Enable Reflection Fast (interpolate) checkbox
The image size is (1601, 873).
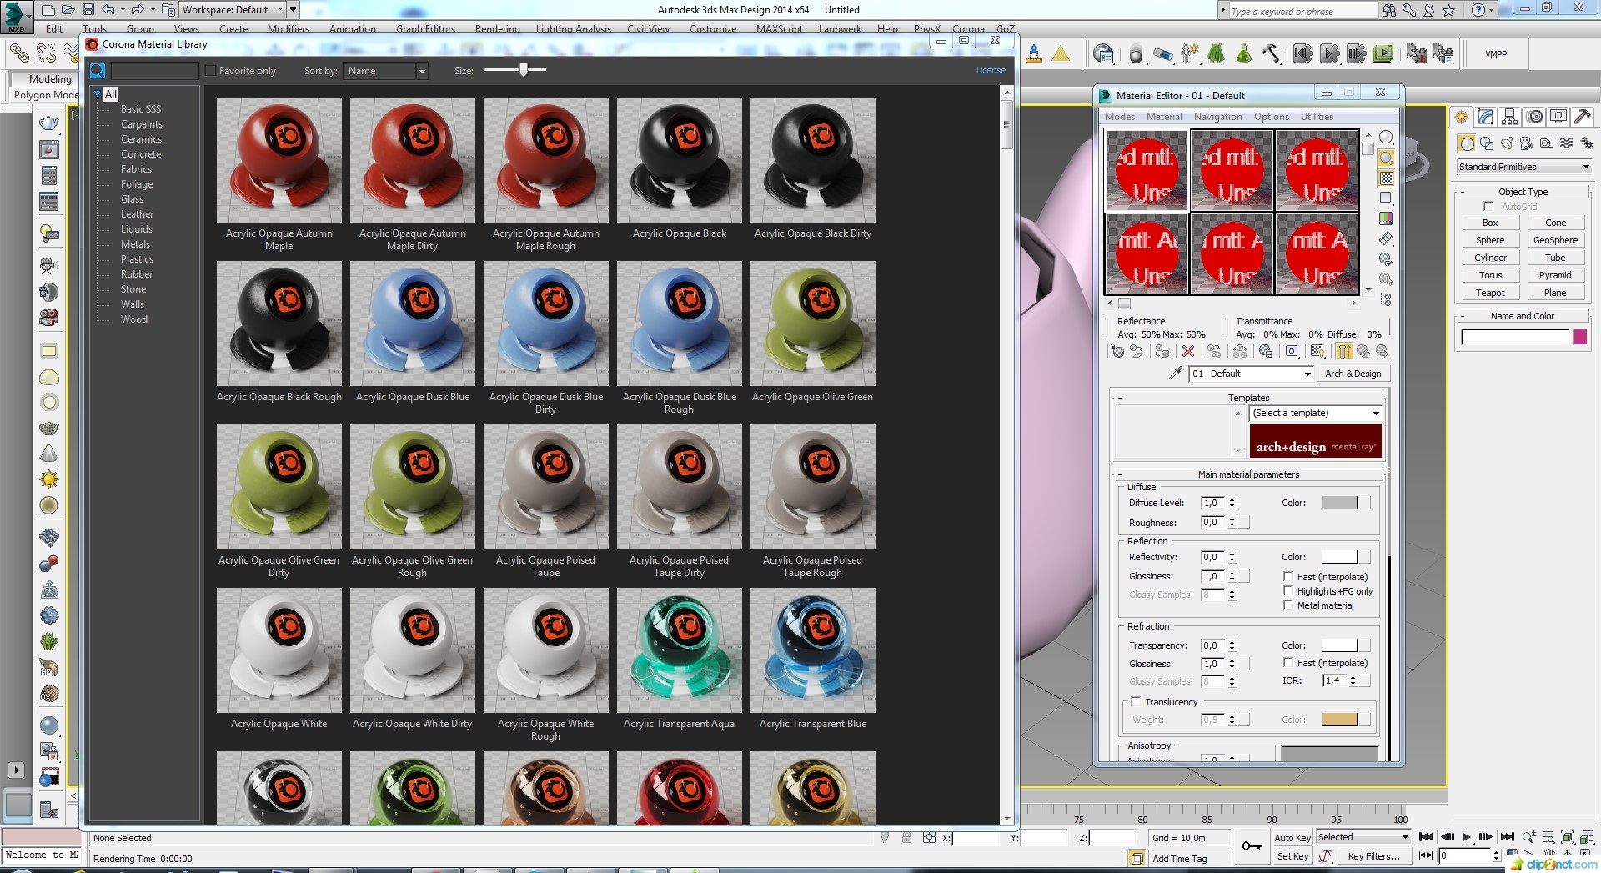coord(1288,576)
